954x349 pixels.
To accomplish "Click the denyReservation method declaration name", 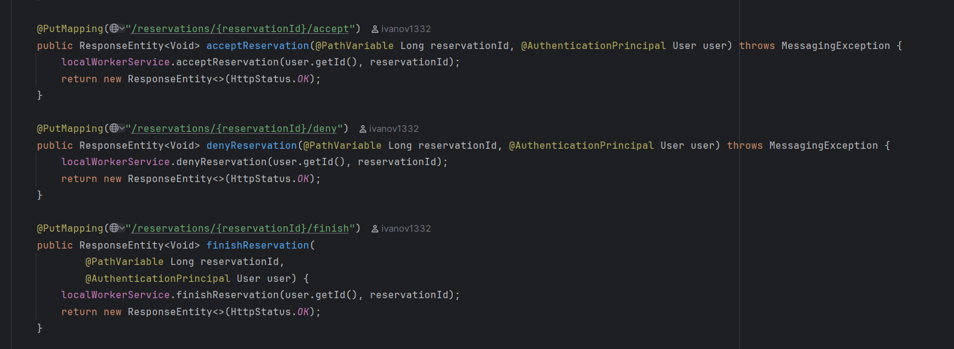I will [x=251, y=145].
